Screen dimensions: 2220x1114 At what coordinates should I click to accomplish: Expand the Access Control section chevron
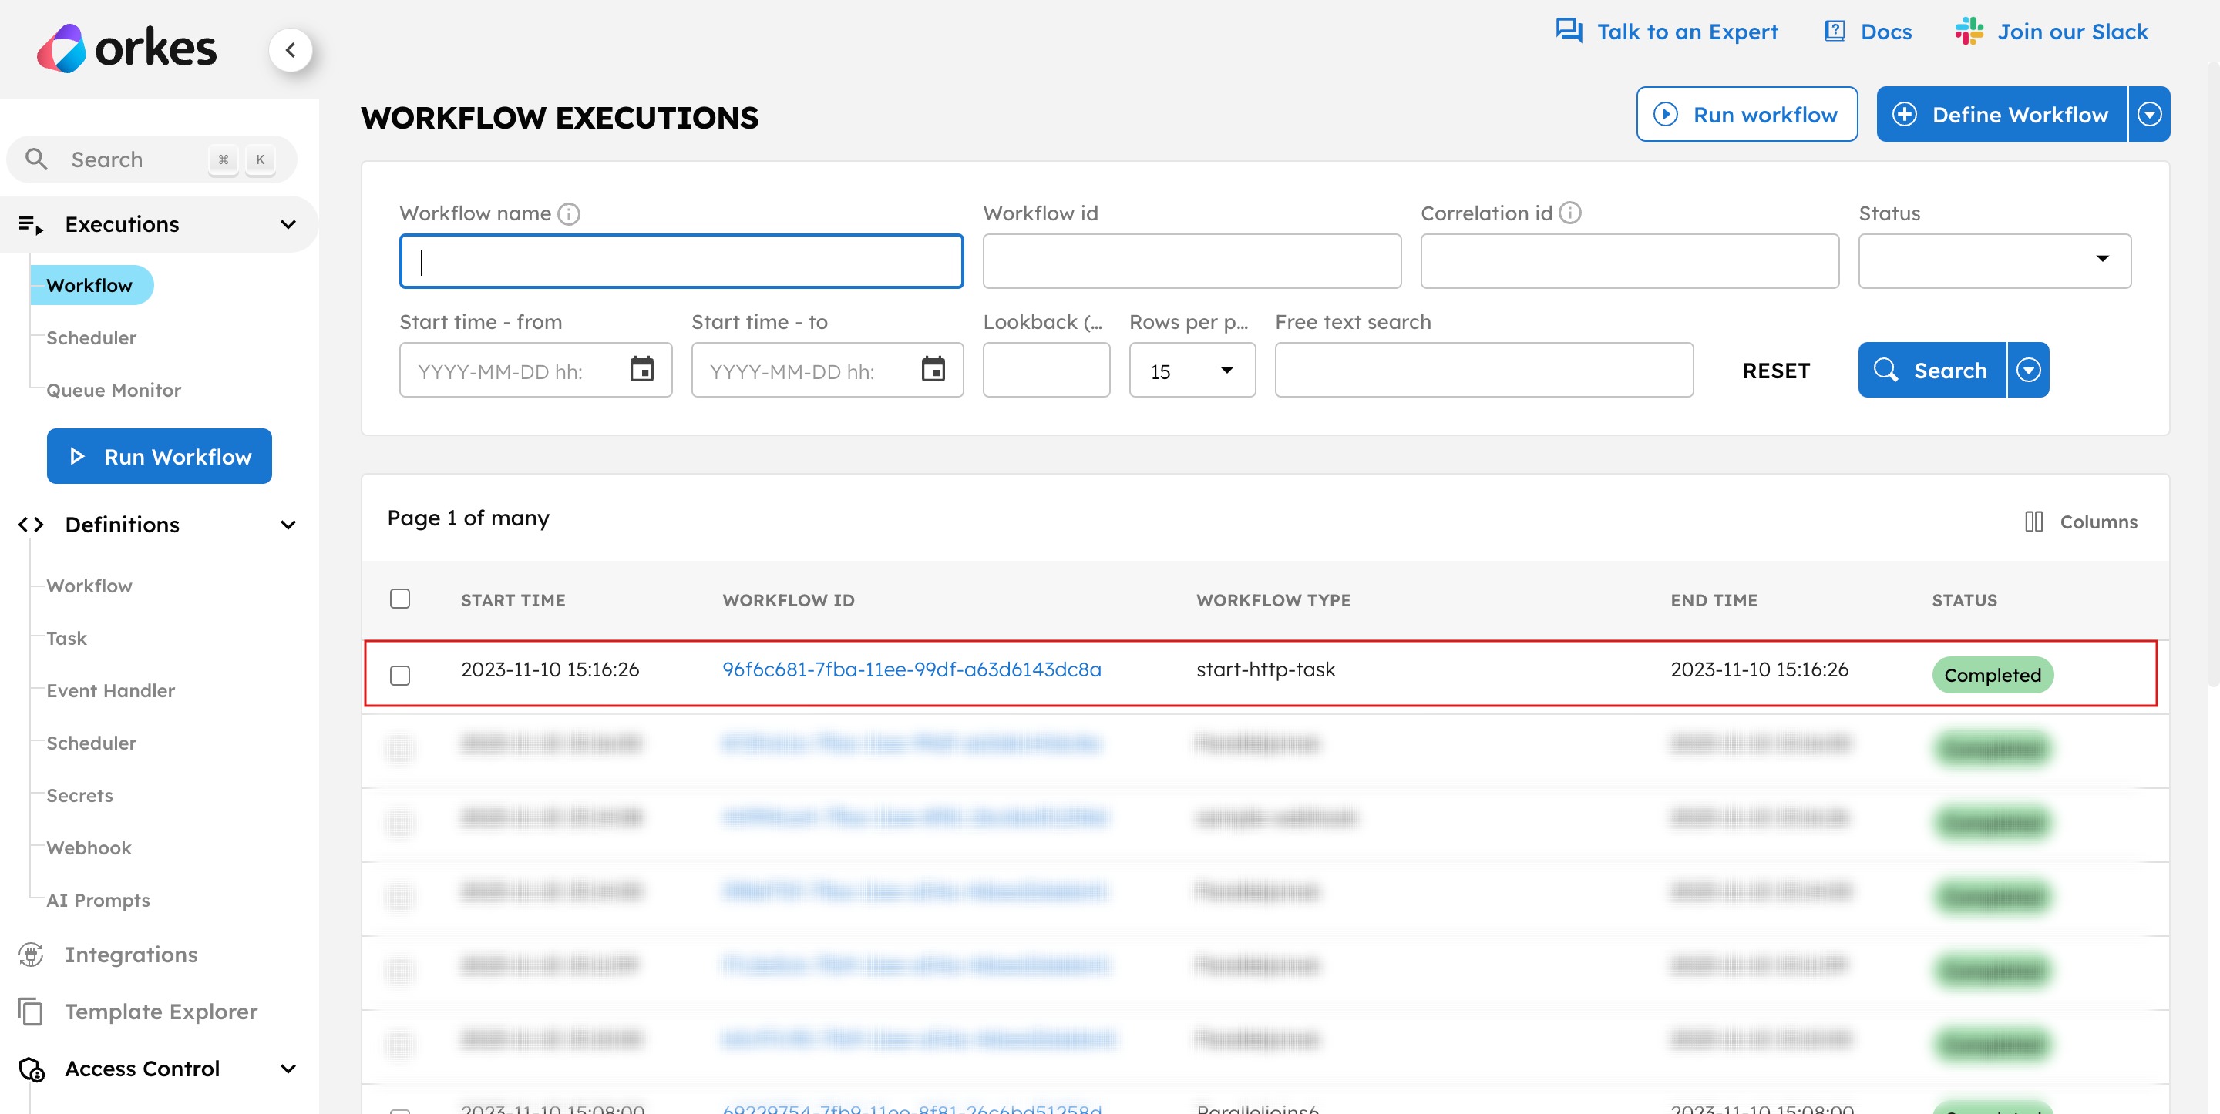point(288,1069)
